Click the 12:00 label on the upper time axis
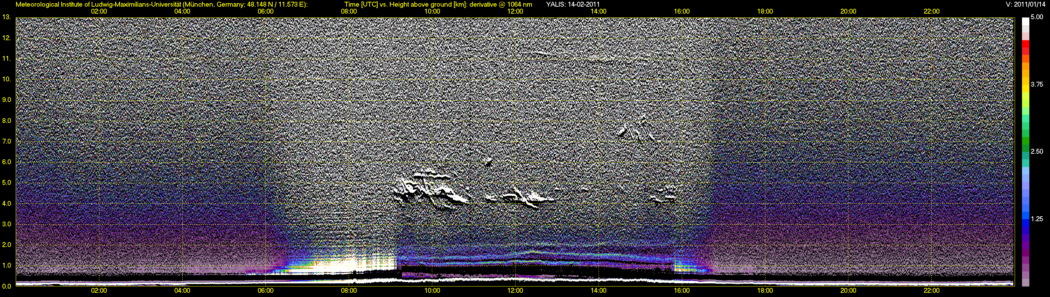The image size is (1050, 297). [x=515, y=12]
